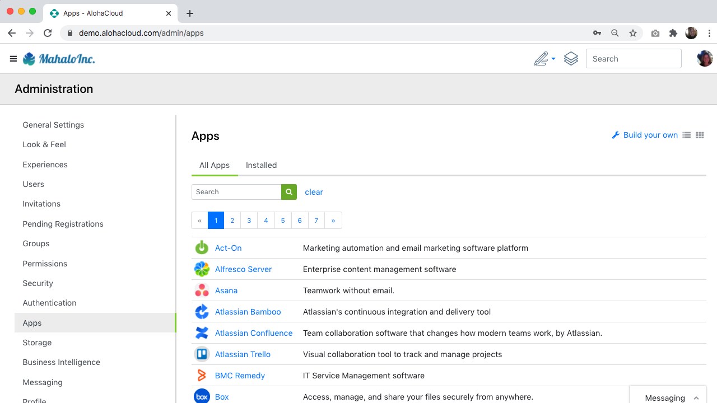This screenshot has width=717, height=403.
Task: Expand the compose pencil dropdown arrow
Action: click(x=553, y=59)
